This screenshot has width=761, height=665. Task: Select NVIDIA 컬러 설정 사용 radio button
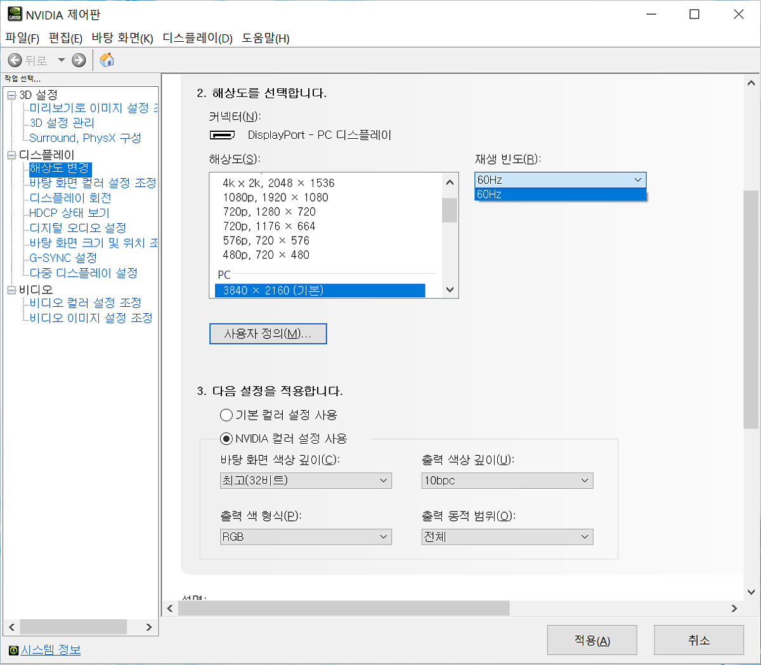tap(226, 439)
